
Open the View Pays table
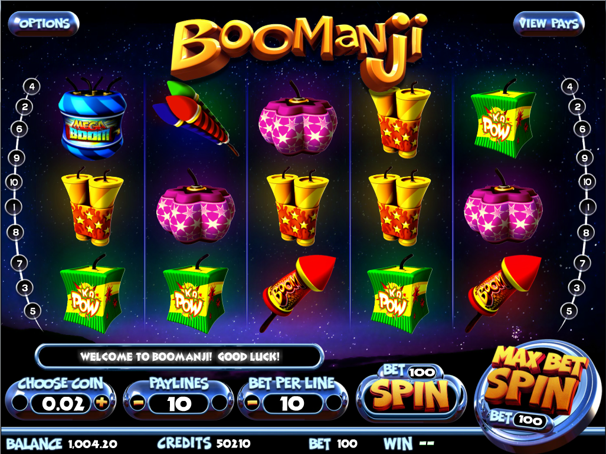(548, 24)
